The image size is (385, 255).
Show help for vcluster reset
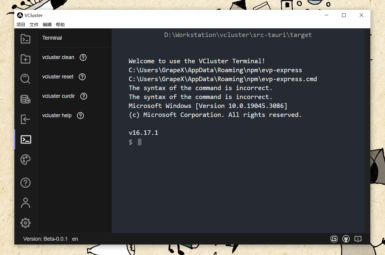coord(82,77)
